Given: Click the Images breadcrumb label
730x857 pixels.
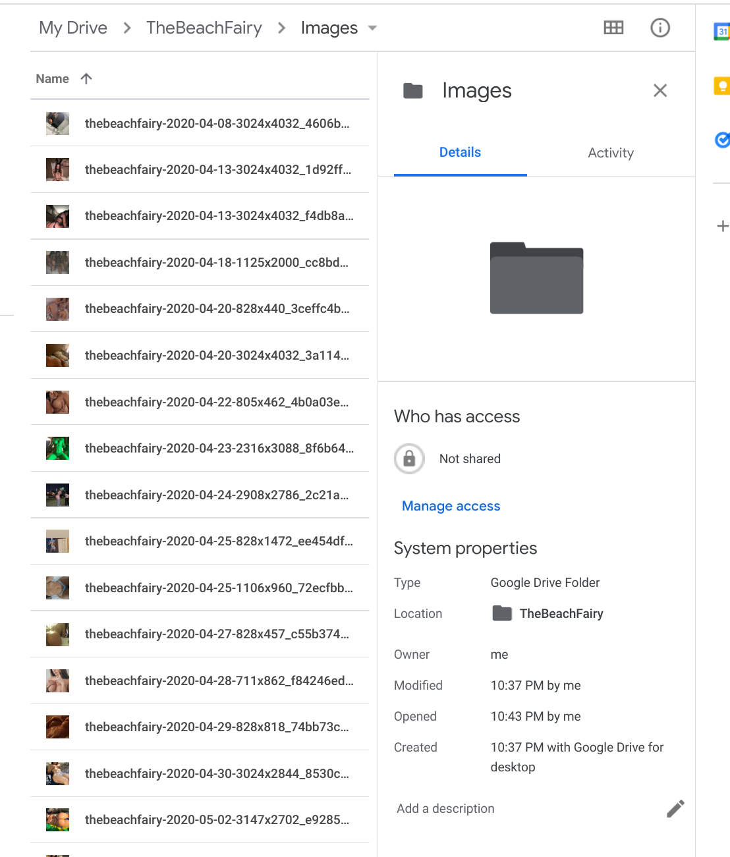Looking at the screenshot, I should click(x=329, y=28).
